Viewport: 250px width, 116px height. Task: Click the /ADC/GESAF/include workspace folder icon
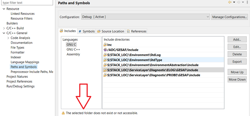(105, 50)
